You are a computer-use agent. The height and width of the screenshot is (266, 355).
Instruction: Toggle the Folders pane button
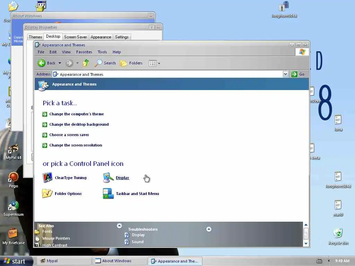point(131,63)
